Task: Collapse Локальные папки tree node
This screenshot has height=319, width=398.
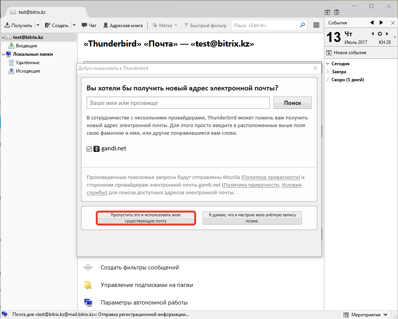Action: coord(3,54)
